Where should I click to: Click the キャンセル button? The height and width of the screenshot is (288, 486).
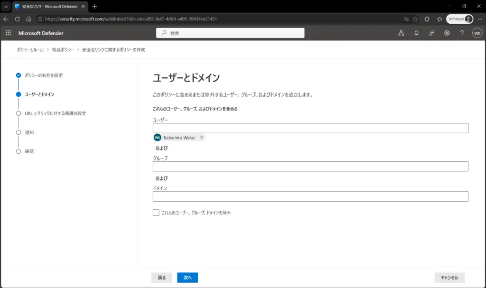coord(449,278)
